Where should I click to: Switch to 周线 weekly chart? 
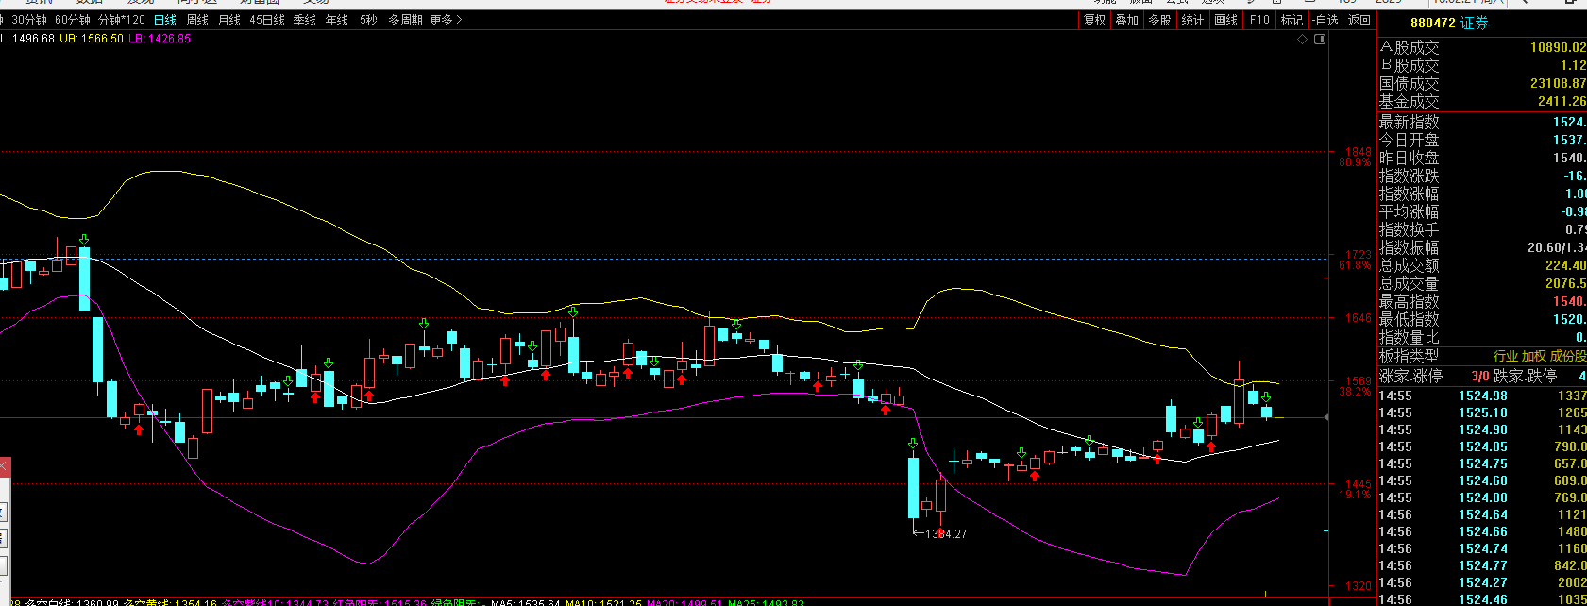point(197,20)
